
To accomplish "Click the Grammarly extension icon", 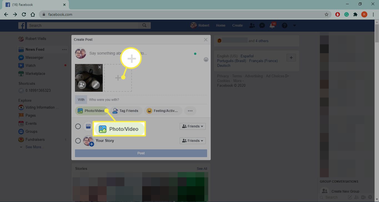I will tap(347, 14).
